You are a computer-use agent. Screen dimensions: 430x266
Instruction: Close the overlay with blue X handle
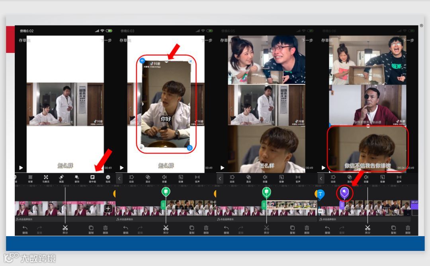click(191, 61)
